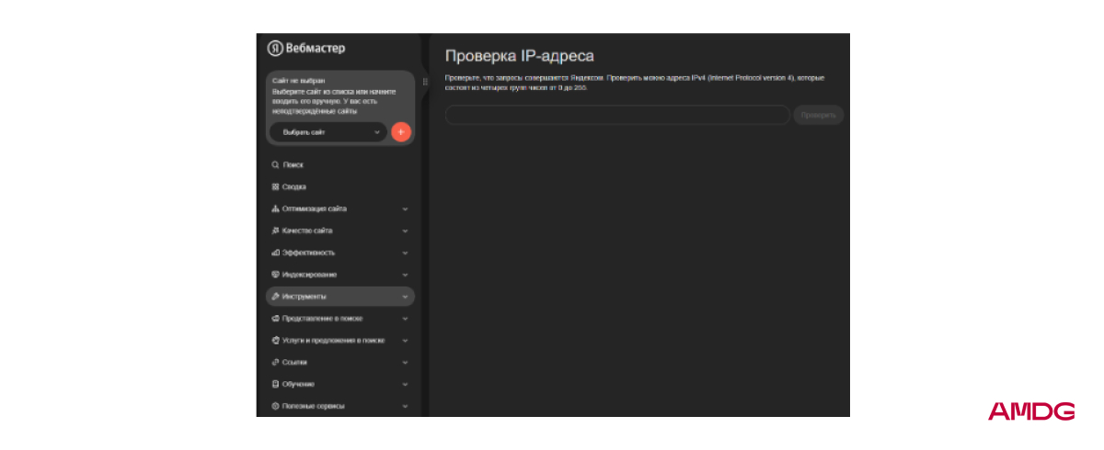Click the Поиск magnifier icon
This screenshot has width=1104, height=450.
pos(275,165)
